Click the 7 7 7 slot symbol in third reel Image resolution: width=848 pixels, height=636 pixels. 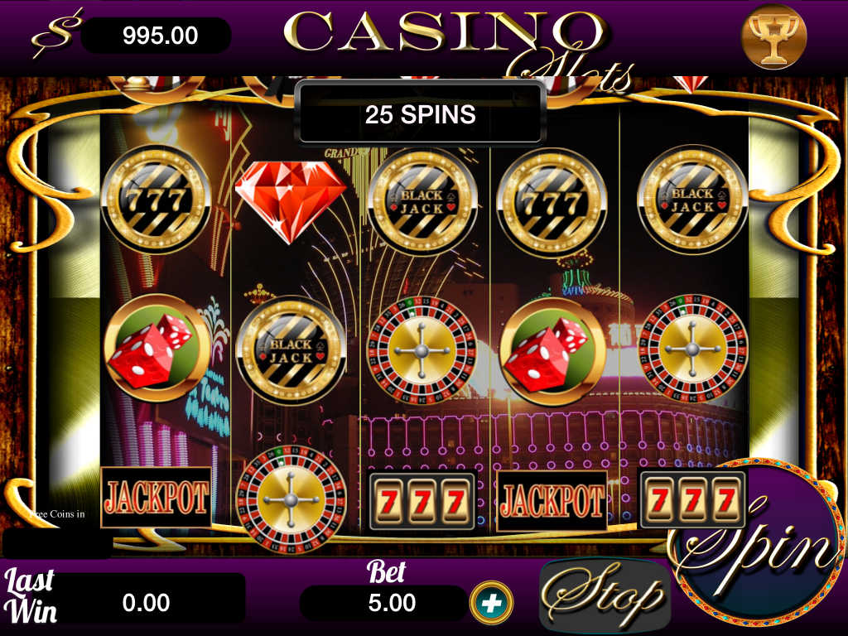(x=422, y=501)
